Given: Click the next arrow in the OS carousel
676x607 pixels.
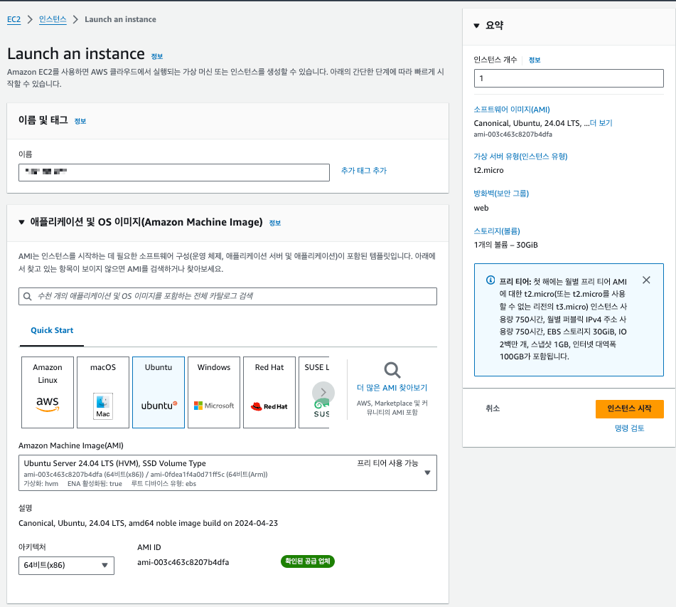Looking at the screenshot, I should tap(323, 392).
